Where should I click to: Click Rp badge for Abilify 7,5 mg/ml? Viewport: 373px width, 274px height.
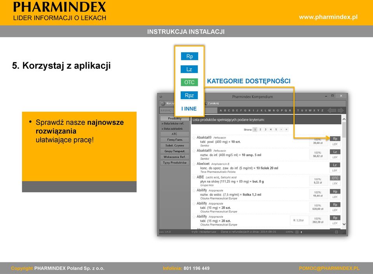coord(335,192)
